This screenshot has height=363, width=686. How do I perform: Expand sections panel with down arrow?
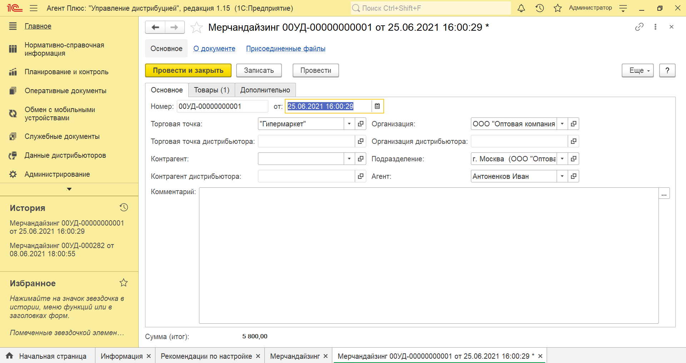pos(69,189)
